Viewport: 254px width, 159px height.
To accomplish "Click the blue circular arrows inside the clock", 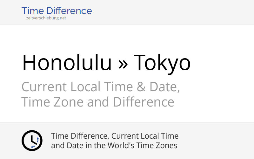I will pos(36,143).
